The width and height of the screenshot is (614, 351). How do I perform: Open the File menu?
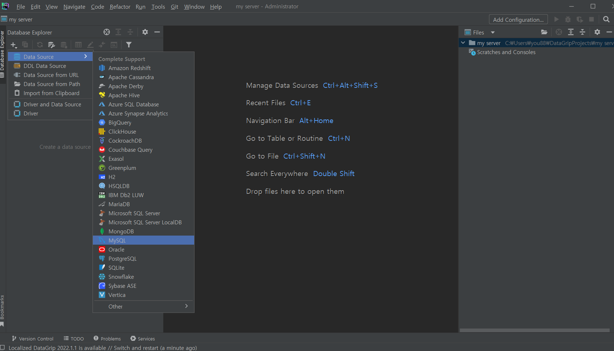coord(21,7)
